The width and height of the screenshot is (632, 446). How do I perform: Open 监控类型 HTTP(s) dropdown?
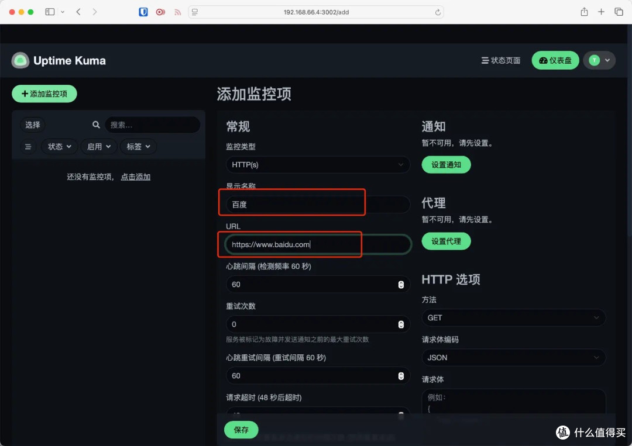pos(318,165)
